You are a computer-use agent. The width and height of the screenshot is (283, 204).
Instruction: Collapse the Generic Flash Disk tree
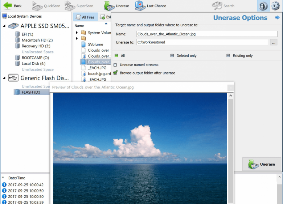click(x=4, y=78)
